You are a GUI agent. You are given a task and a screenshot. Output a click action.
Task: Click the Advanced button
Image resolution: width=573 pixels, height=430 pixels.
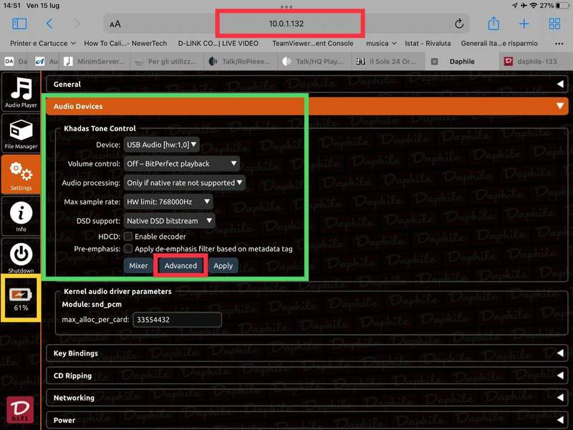pos(180,266)
